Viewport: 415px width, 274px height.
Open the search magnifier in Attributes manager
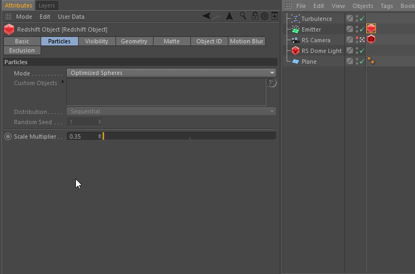(x=243, y=16)
